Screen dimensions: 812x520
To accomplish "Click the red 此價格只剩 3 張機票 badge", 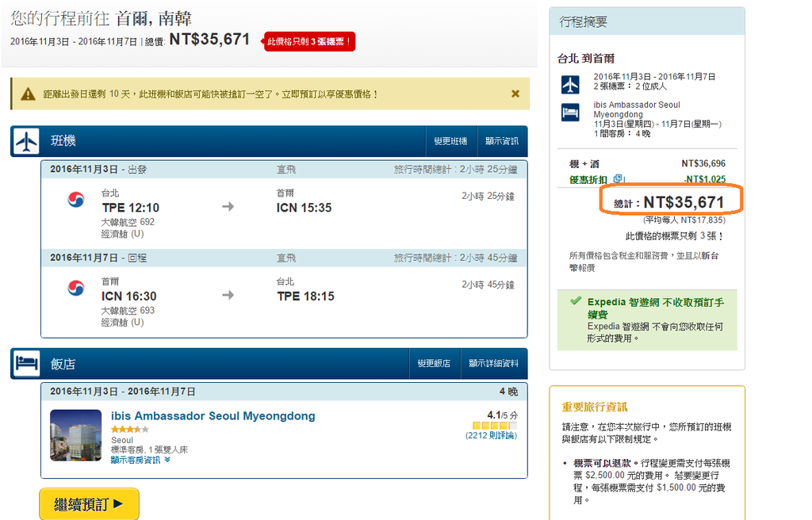I will 309,41.
